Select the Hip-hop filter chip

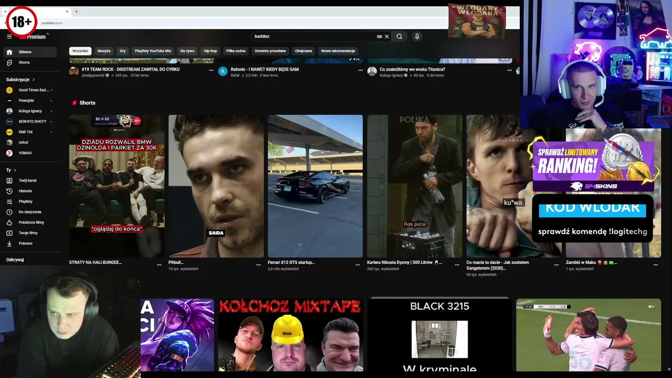click(211, 51)
